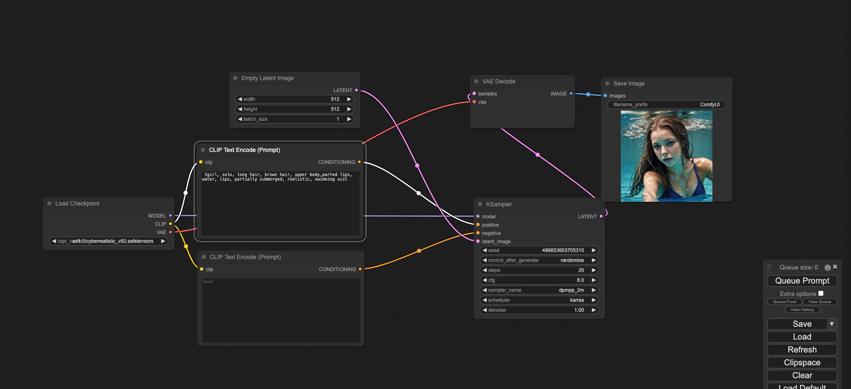
Task: Click the empty negative prompt text field
Action: point(281,310)
